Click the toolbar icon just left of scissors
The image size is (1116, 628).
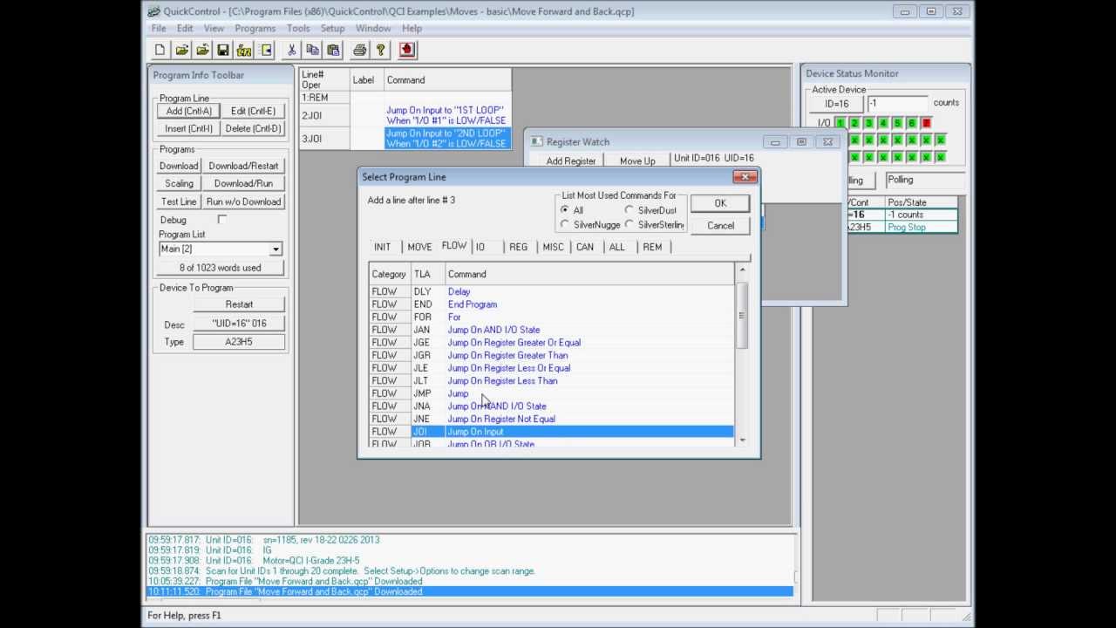[265, 51]
